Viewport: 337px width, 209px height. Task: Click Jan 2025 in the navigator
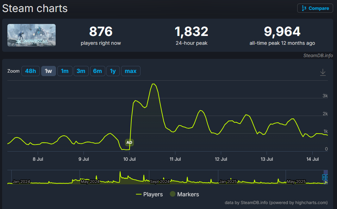pos(228,182)
